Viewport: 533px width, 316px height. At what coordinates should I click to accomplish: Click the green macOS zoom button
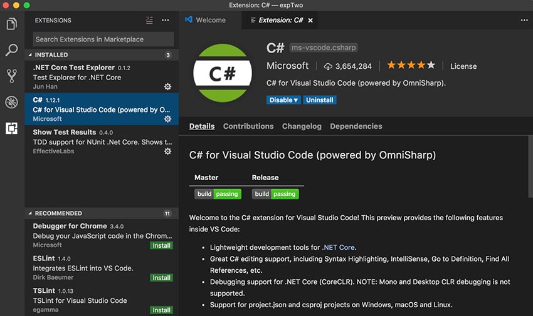pos(26,5)
